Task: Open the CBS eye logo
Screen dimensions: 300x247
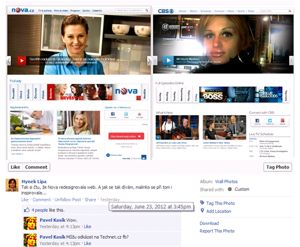Action: (166, 11)
